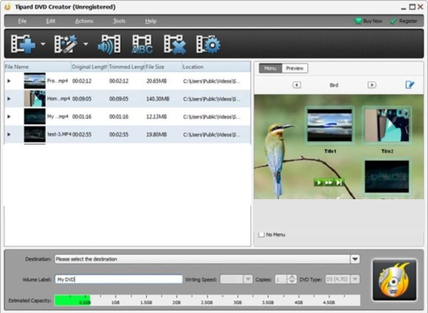Switch to the Preview tab
428x313 pixels.
click(294, 68)
